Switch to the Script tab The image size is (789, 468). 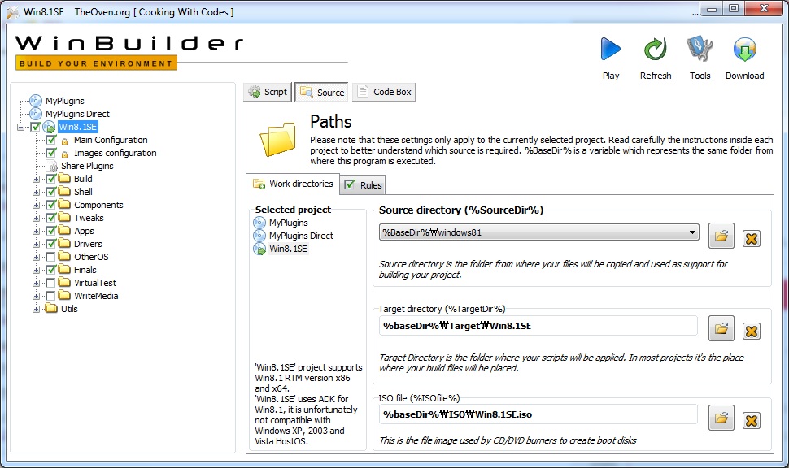[x=268, y=92]
